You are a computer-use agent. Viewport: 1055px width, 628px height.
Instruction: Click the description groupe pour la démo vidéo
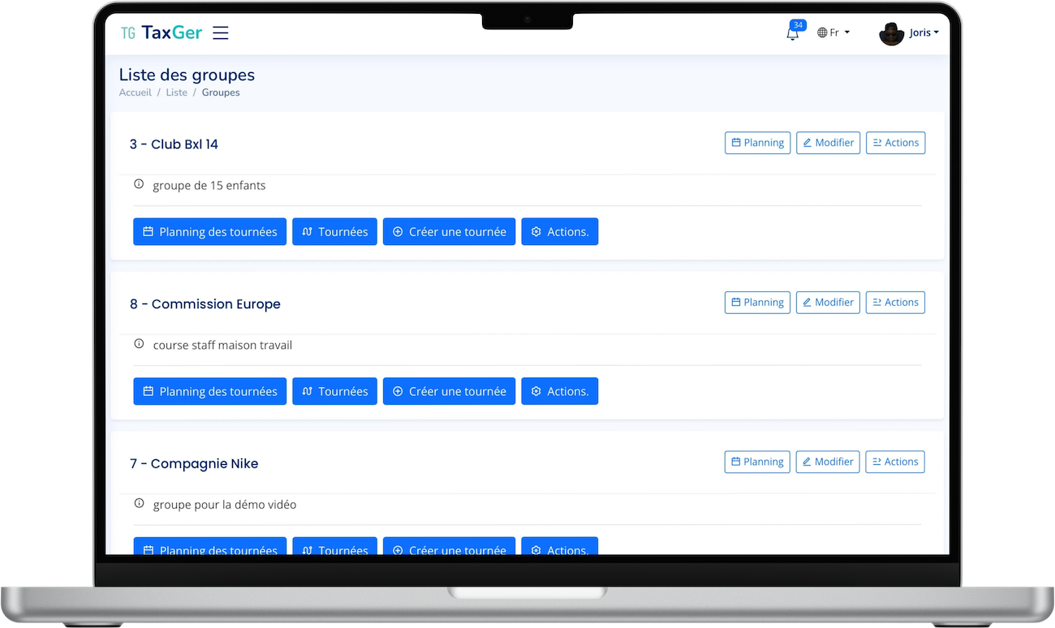click(x=225, y=505)
